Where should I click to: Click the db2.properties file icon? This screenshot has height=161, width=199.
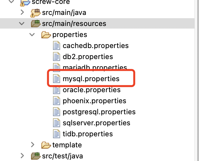[57, 56]
